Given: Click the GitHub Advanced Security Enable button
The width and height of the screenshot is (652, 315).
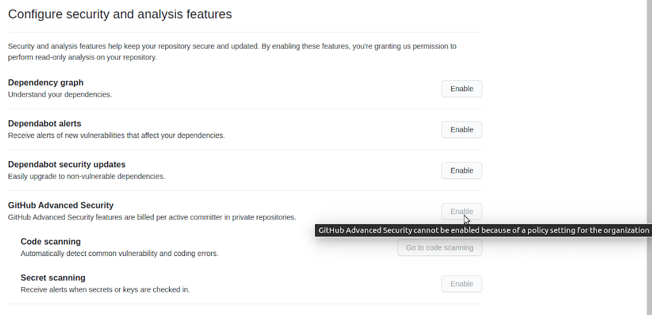Looking at the screenshot, I should [461, 212].
